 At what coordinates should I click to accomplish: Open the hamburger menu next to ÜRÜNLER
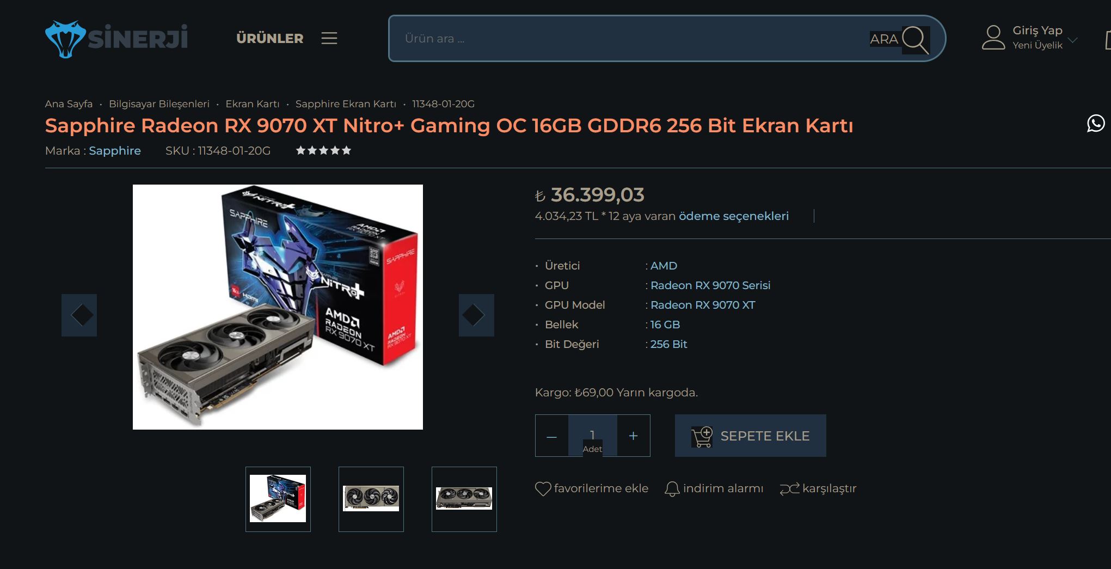click(x=329, y=38)
